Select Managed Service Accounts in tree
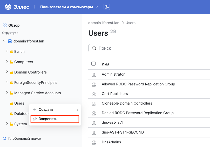 tap(37, 93)
